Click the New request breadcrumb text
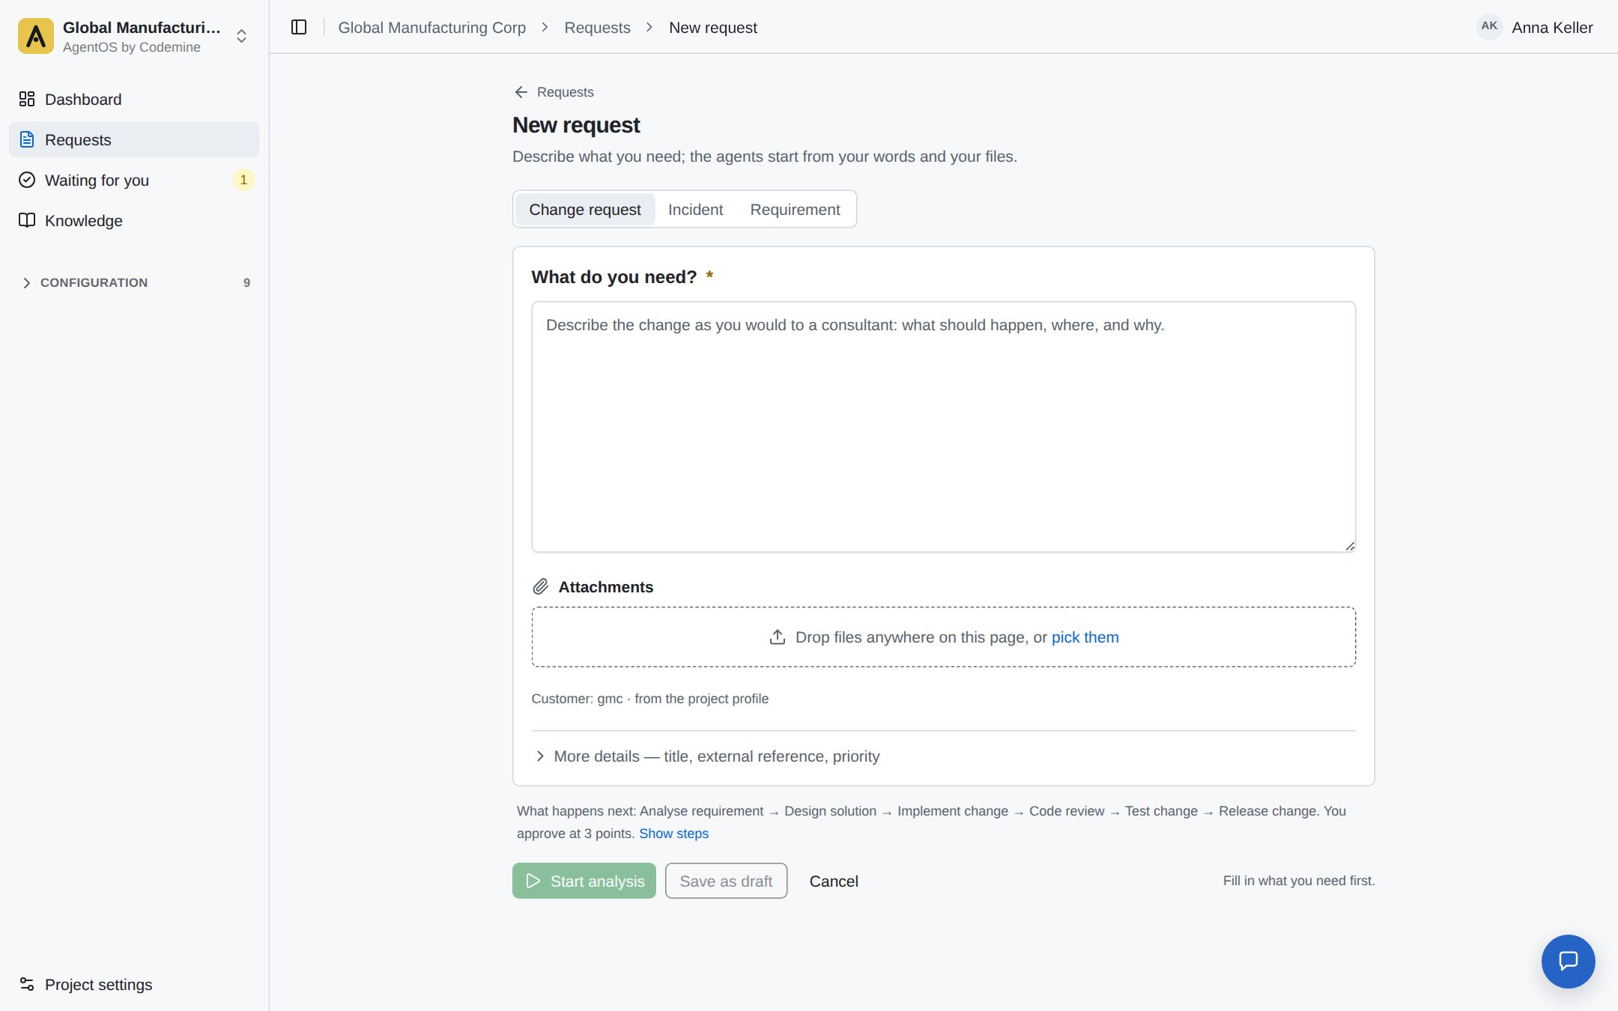Image resolution: width=1618 pixels, height=1011 pixels. coord(712,28)
